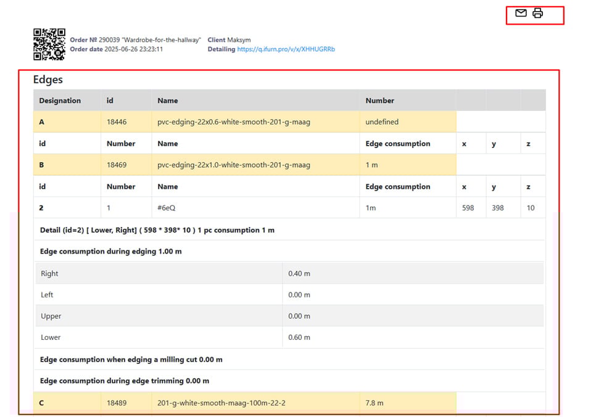Click the 7.8 m number cell
Viewport: 601px width, 417px height.
(375, 403)
